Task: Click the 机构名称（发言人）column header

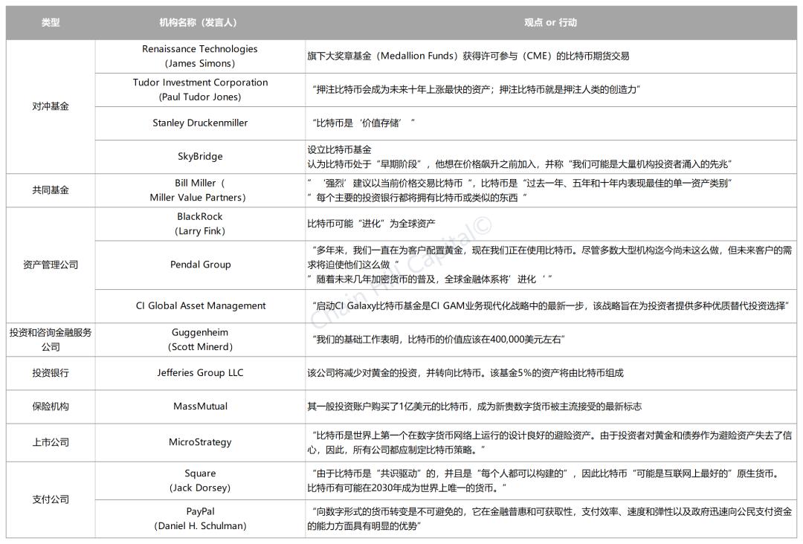Action: [199, 22]
